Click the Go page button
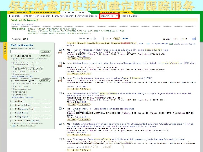The image size is (203, 152). coord(117,39)
